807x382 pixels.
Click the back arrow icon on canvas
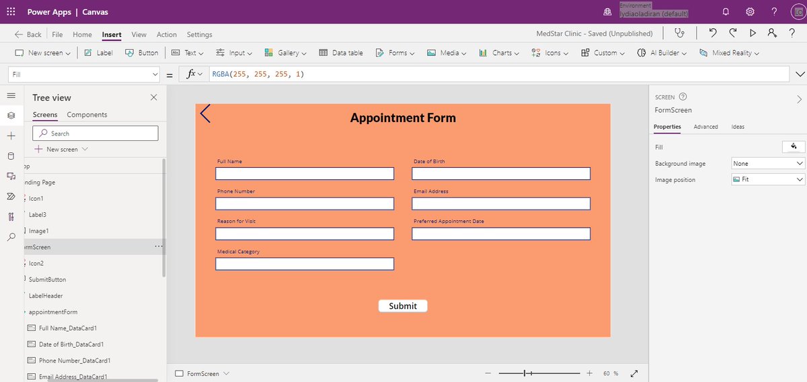206,113
